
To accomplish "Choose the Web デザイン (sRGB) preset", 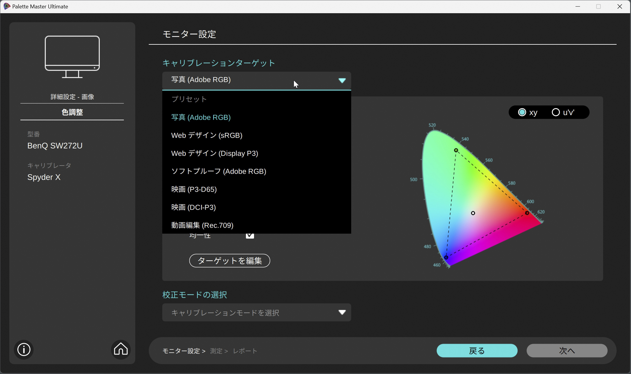I will coord(207,135).
